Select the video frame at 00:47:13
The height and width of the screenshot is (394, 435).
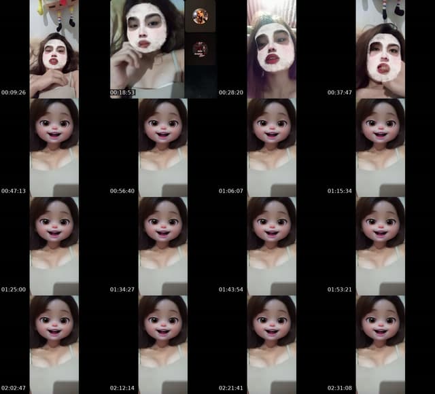[x=54, y=147]
